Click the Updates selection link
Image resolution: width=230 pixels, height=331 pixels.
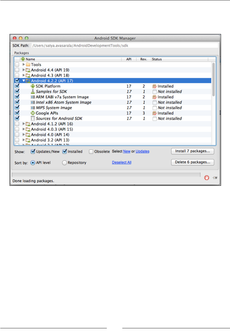coord(142,151)
